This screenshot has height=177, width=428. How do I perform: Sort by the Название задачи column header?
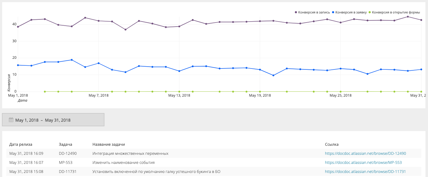(x=109, y=144)
